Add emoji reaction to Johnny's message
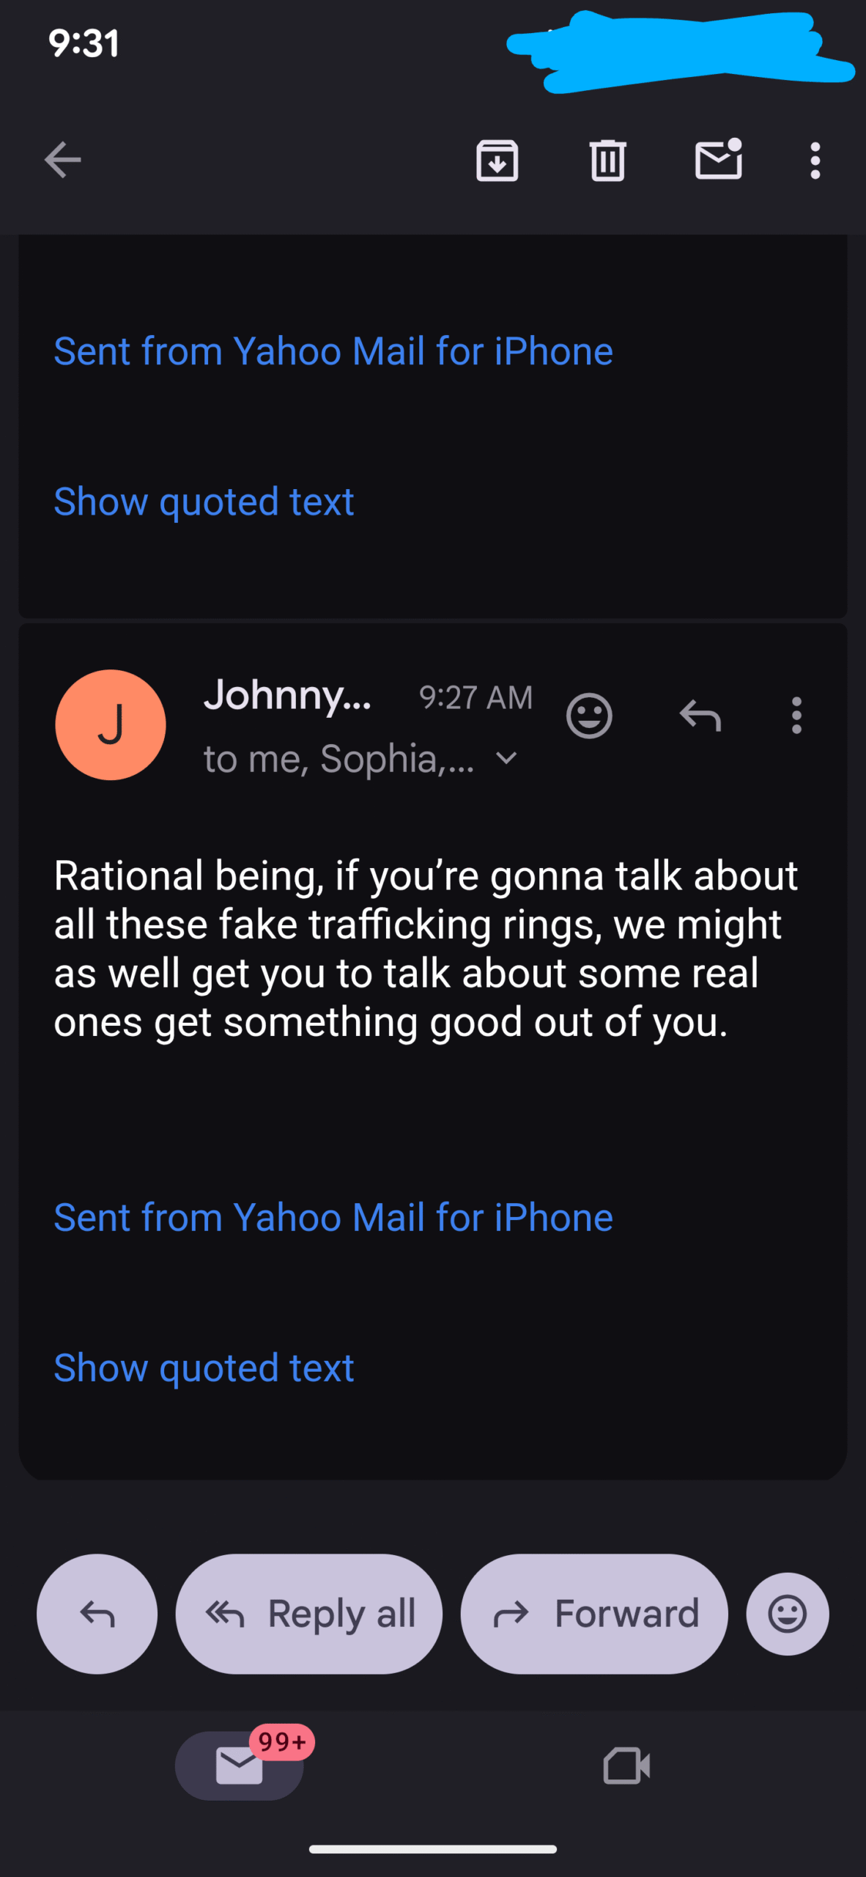The width and height of the screenshot is (866, 1877). click(589, 715)
